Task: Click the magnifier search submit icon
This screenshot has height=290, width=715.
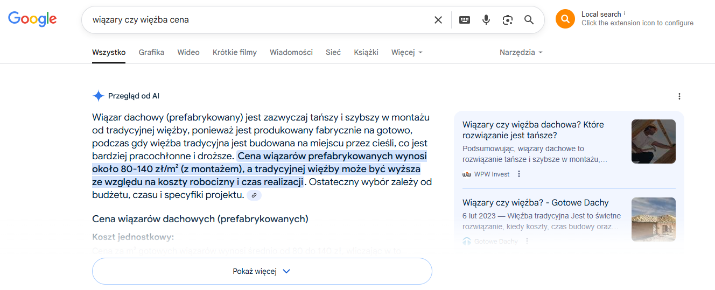Action: [529, 20]
